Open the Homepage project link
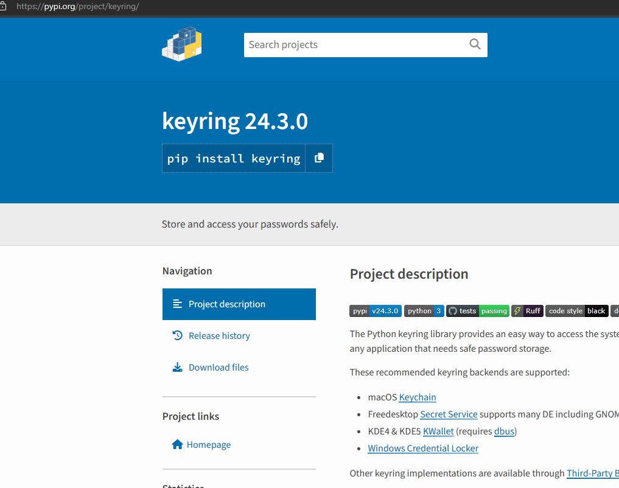This screenshot has width=619, height=488. [x=208, y=445]
